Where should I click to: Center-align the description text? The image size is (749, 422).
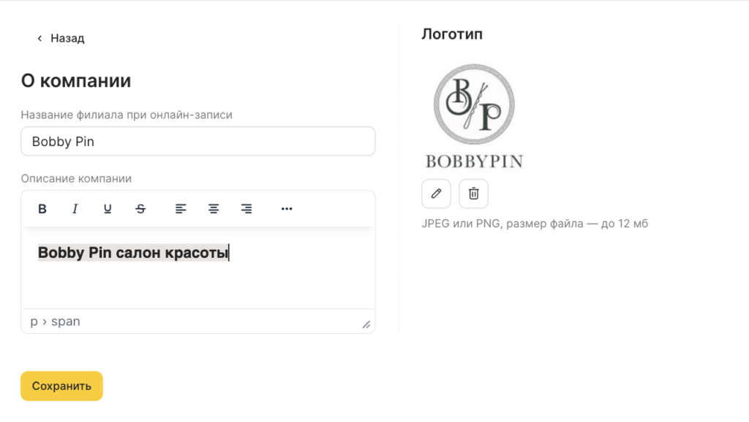click(x=214, y=209)
